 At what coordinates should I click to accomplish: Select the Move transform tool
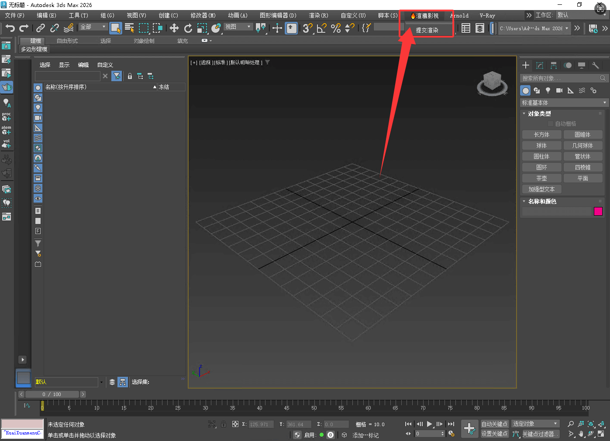coord(174,28)
